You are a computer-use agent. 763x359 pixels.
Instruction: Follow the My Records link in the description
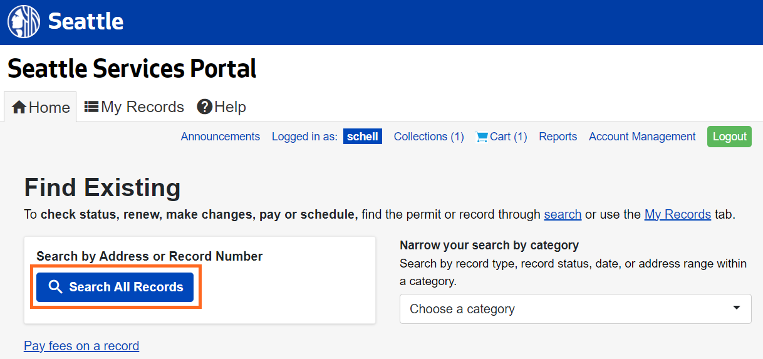click(x=678, y=214)
